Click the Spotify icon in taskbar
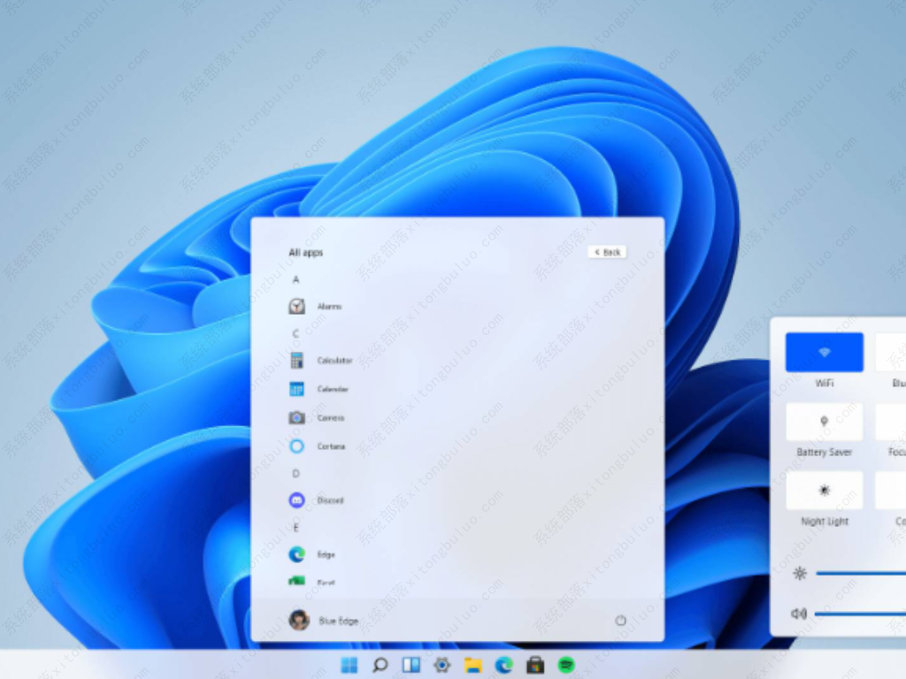 (565, 665)
